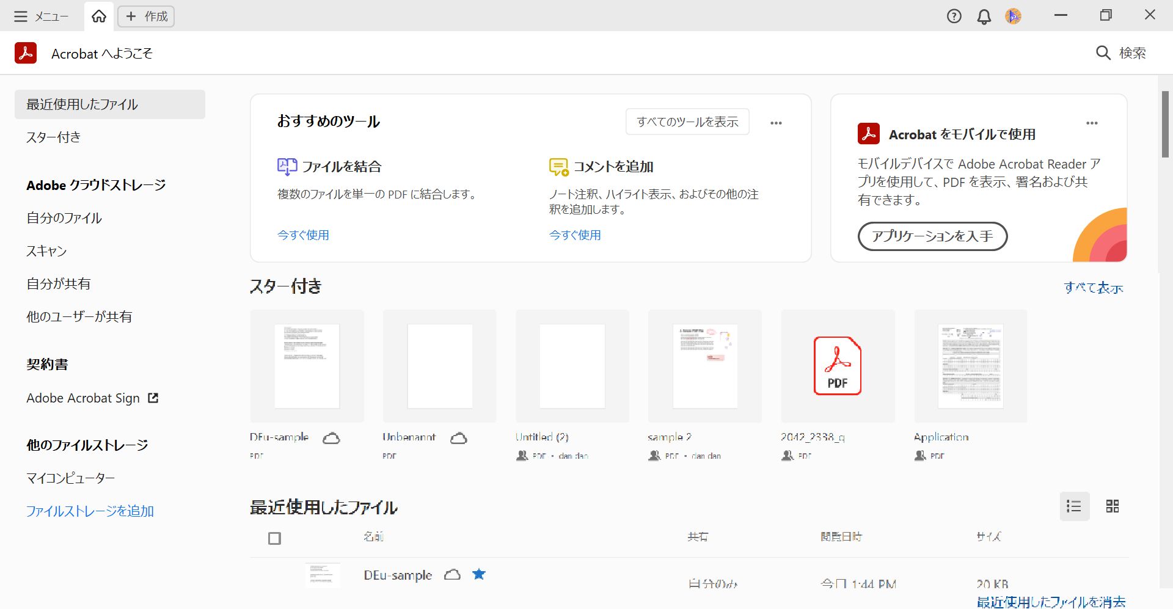Select the list view display toggle
The image size is (1173, 609).
coord(1075,506)
